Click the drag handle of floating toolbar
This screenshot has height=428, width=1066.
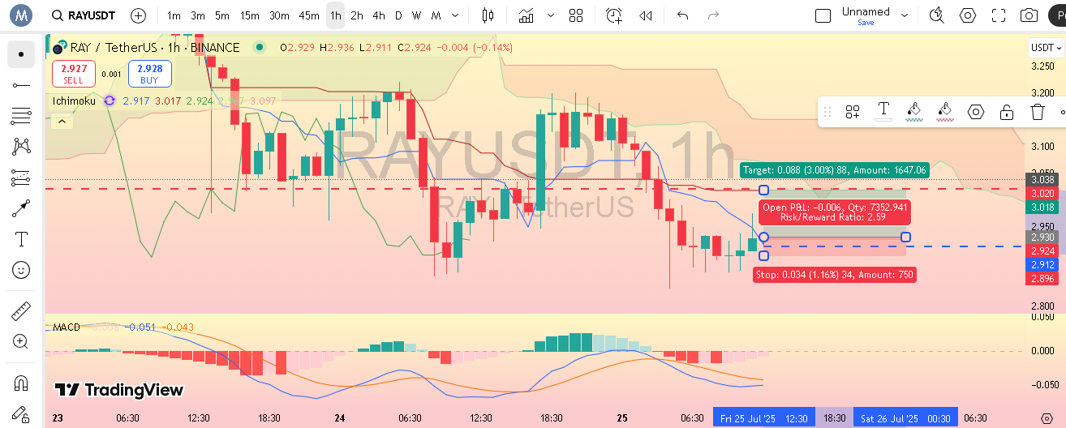click(x=827, y=112)
